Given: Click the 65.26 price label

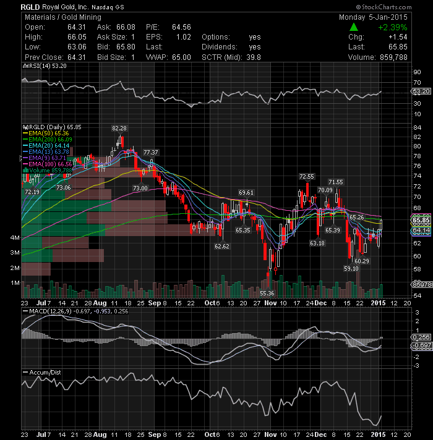Looking at the screenshot, I should coord(357,217).
